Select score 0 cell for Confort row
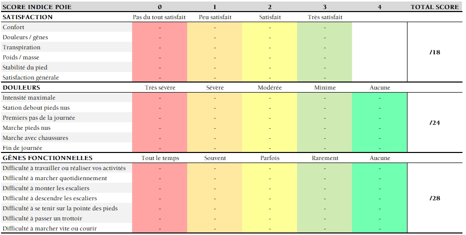The height and width of the screenshot is (235, 466). [159, 27]
